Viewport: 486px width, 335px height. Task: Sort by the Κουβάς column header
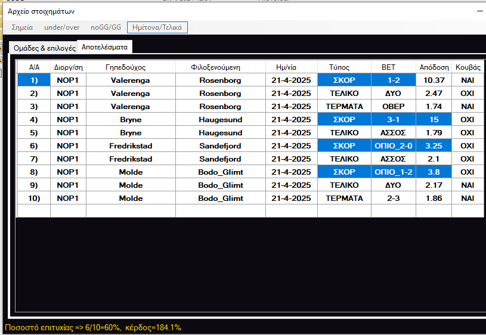tap(467, 67)
